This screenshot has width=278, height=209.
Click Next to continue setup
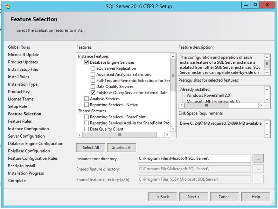194,197
